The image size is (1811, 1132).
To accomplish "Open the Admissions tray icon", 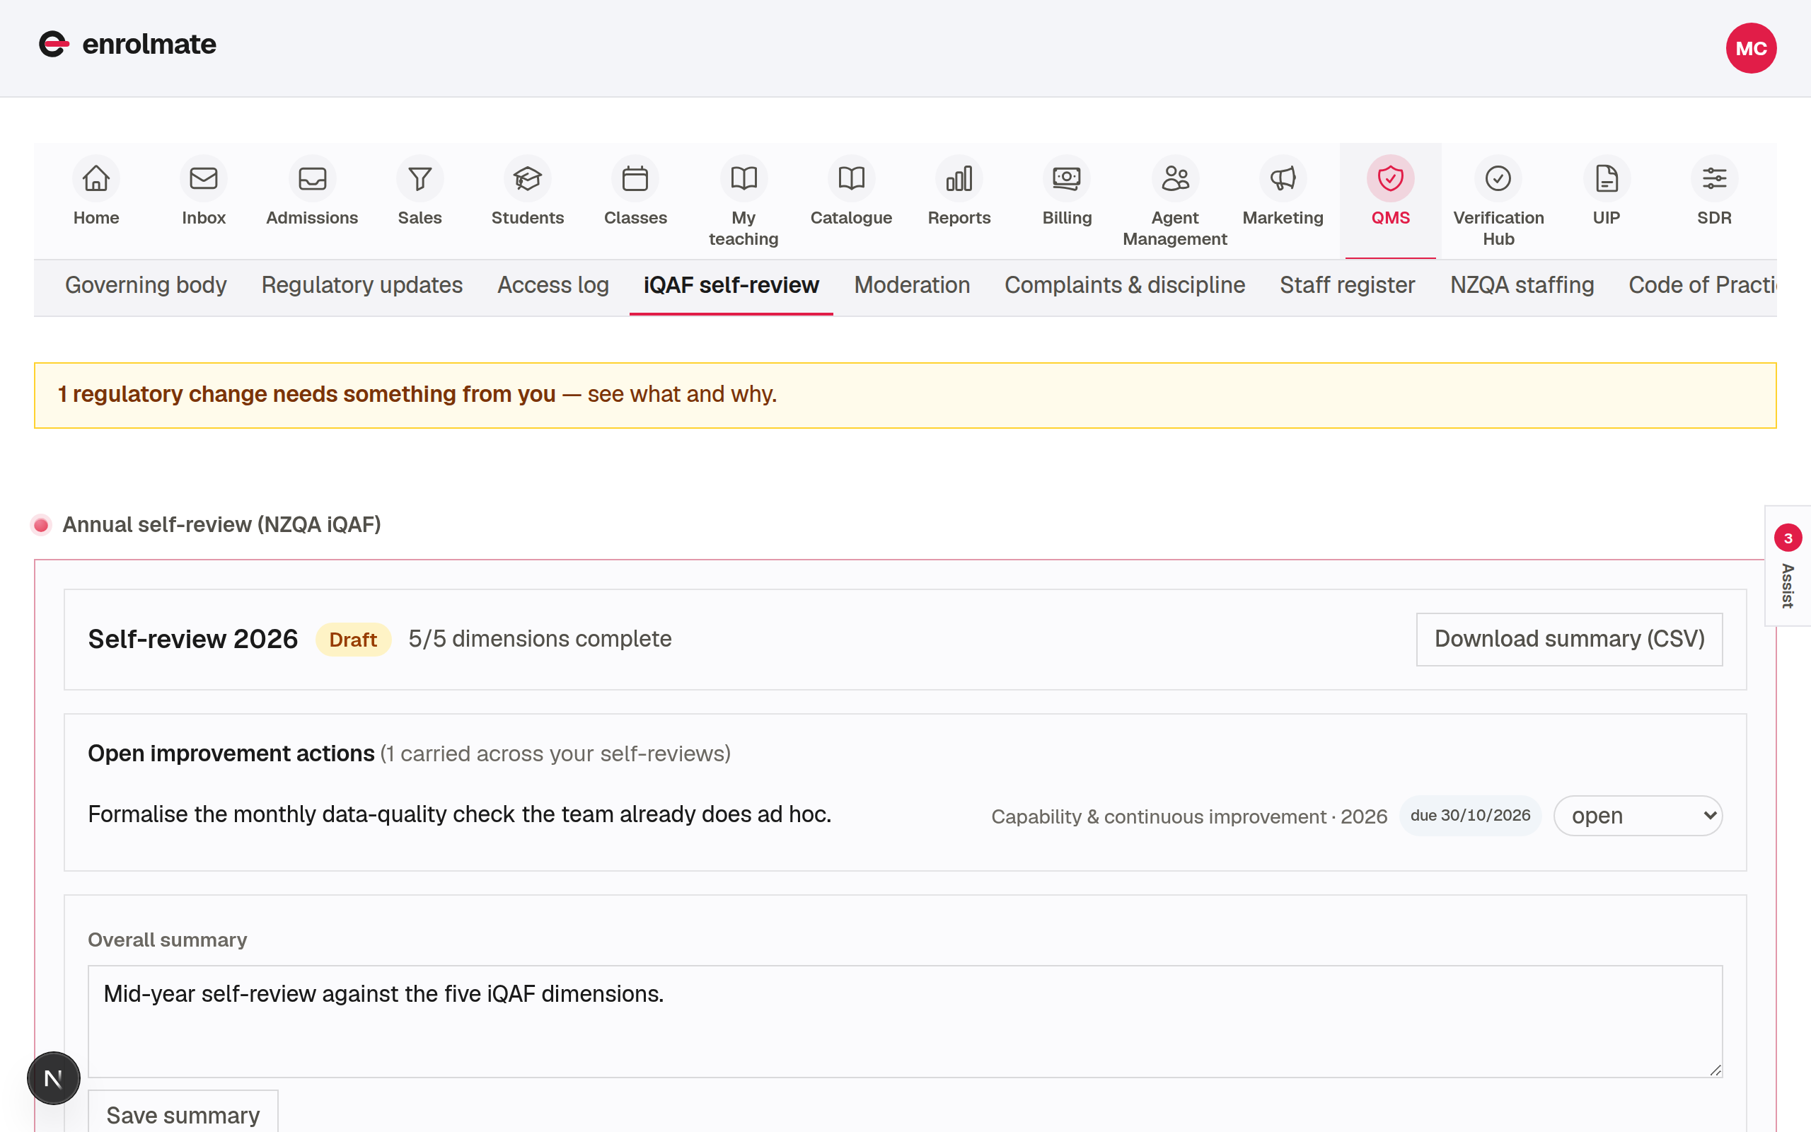I will (x=312, y=178).
